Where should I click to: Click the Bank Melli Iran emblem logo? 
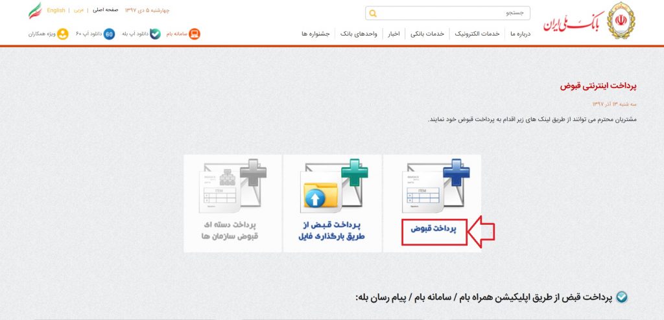[621, 20]
